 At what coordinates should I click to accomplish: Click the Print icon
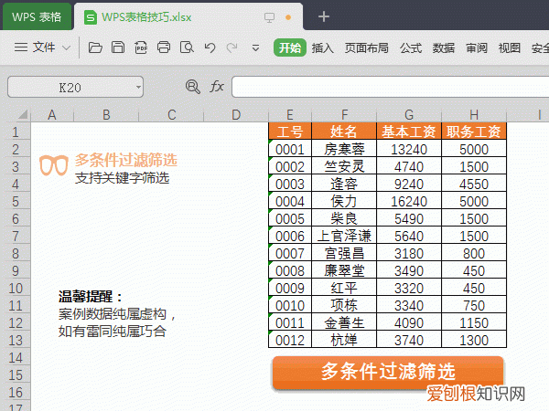point(164,47)
